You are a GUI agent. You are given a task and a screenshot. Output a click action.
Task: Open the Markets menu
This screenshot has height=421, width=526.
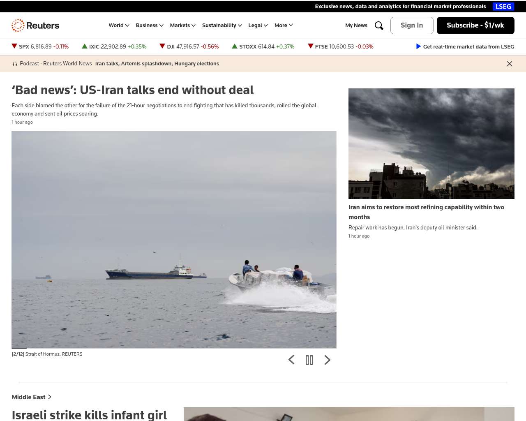pos(182,25)
